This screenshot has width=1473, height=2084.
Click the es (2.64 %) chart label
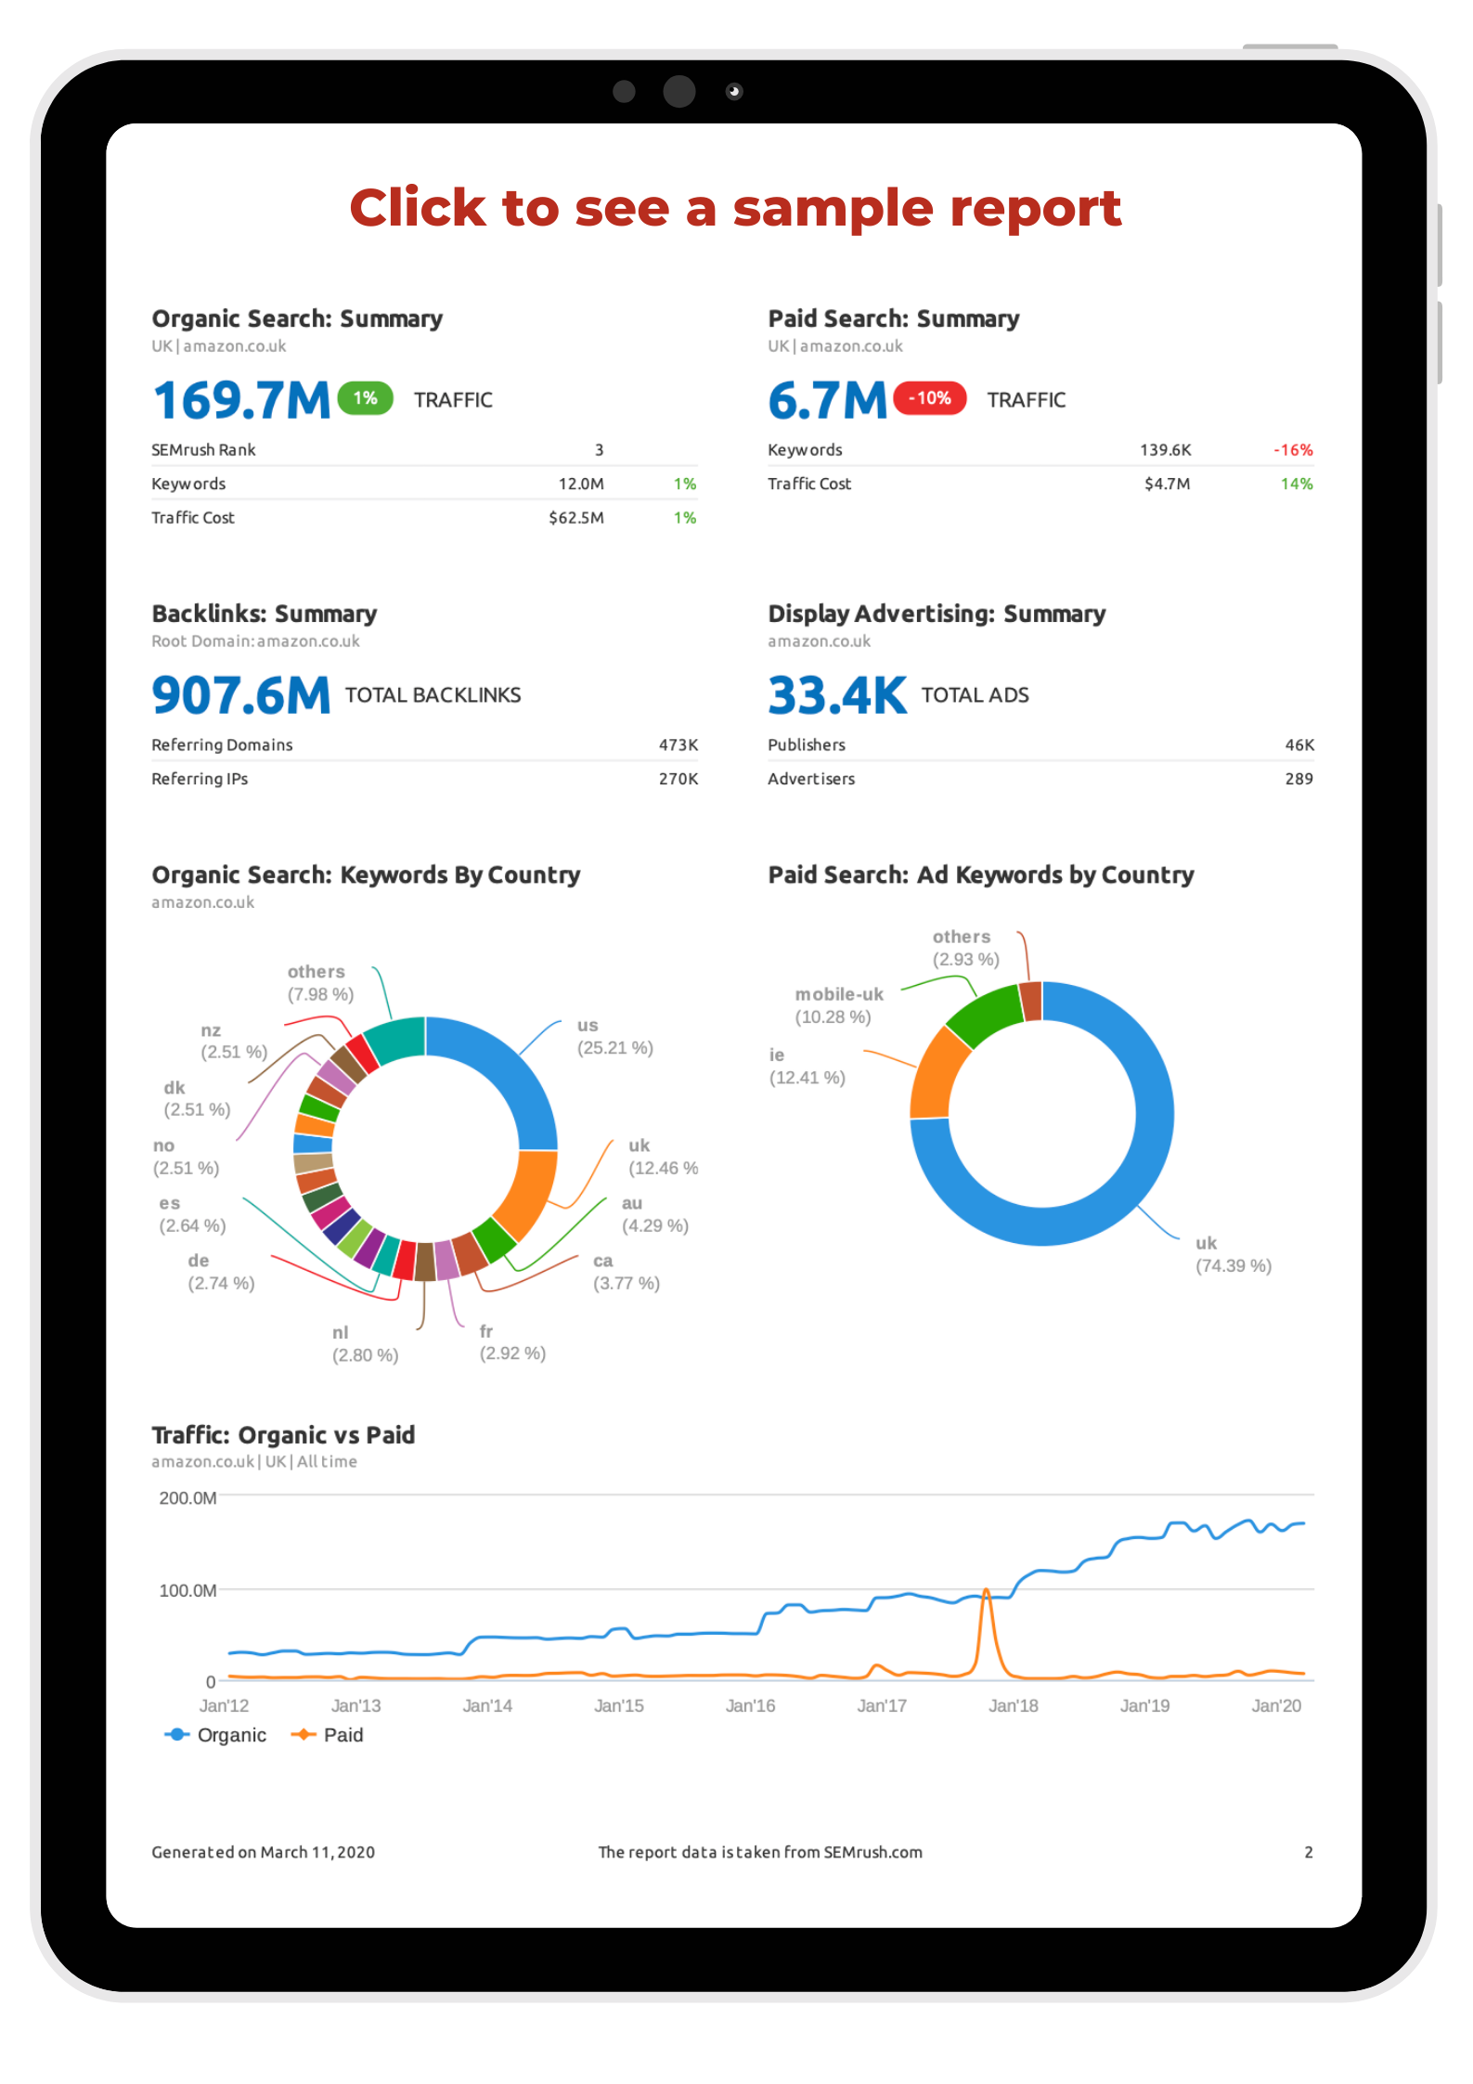coord(192,1214)
